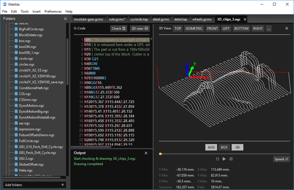294x190 pixels.
Task: Click the orange playback progress slider handle
Action: click(160, 154)
